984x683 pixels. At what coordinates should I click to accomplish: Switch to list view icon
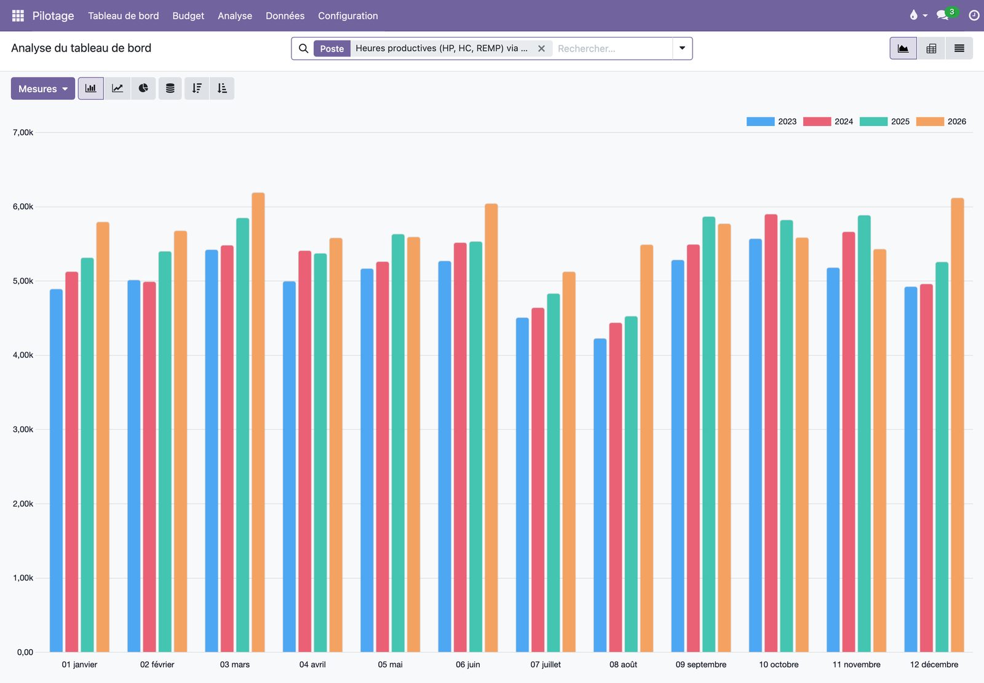click(x=959, y=49)
